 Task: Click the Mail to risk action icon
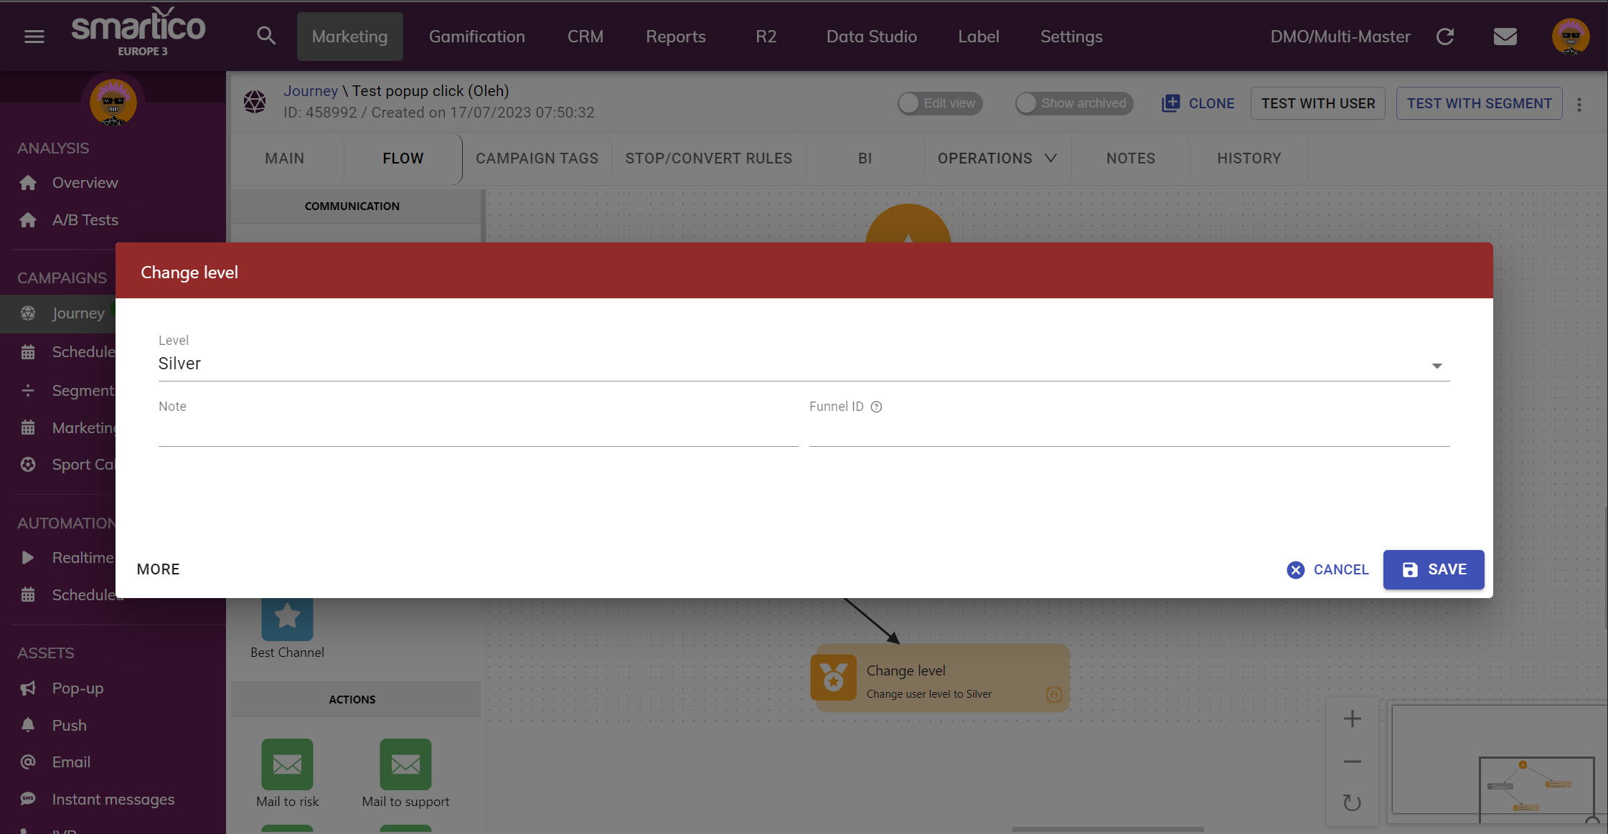(x=287, y=764)
